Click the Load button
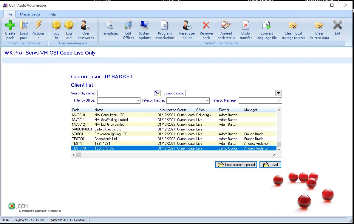Screen dimensions: 354x224 coord(270,165)
